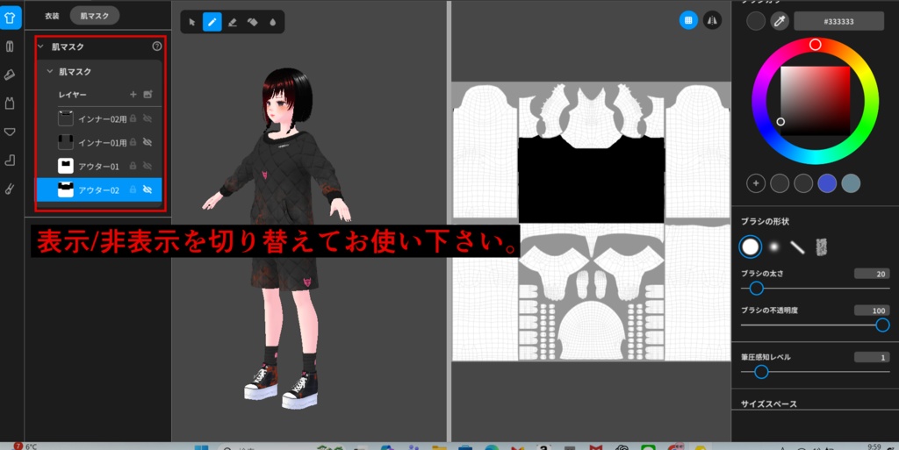The image size is (899, 450).
Task: Add a new layer with plus icon
Action: tap(133, 95)
